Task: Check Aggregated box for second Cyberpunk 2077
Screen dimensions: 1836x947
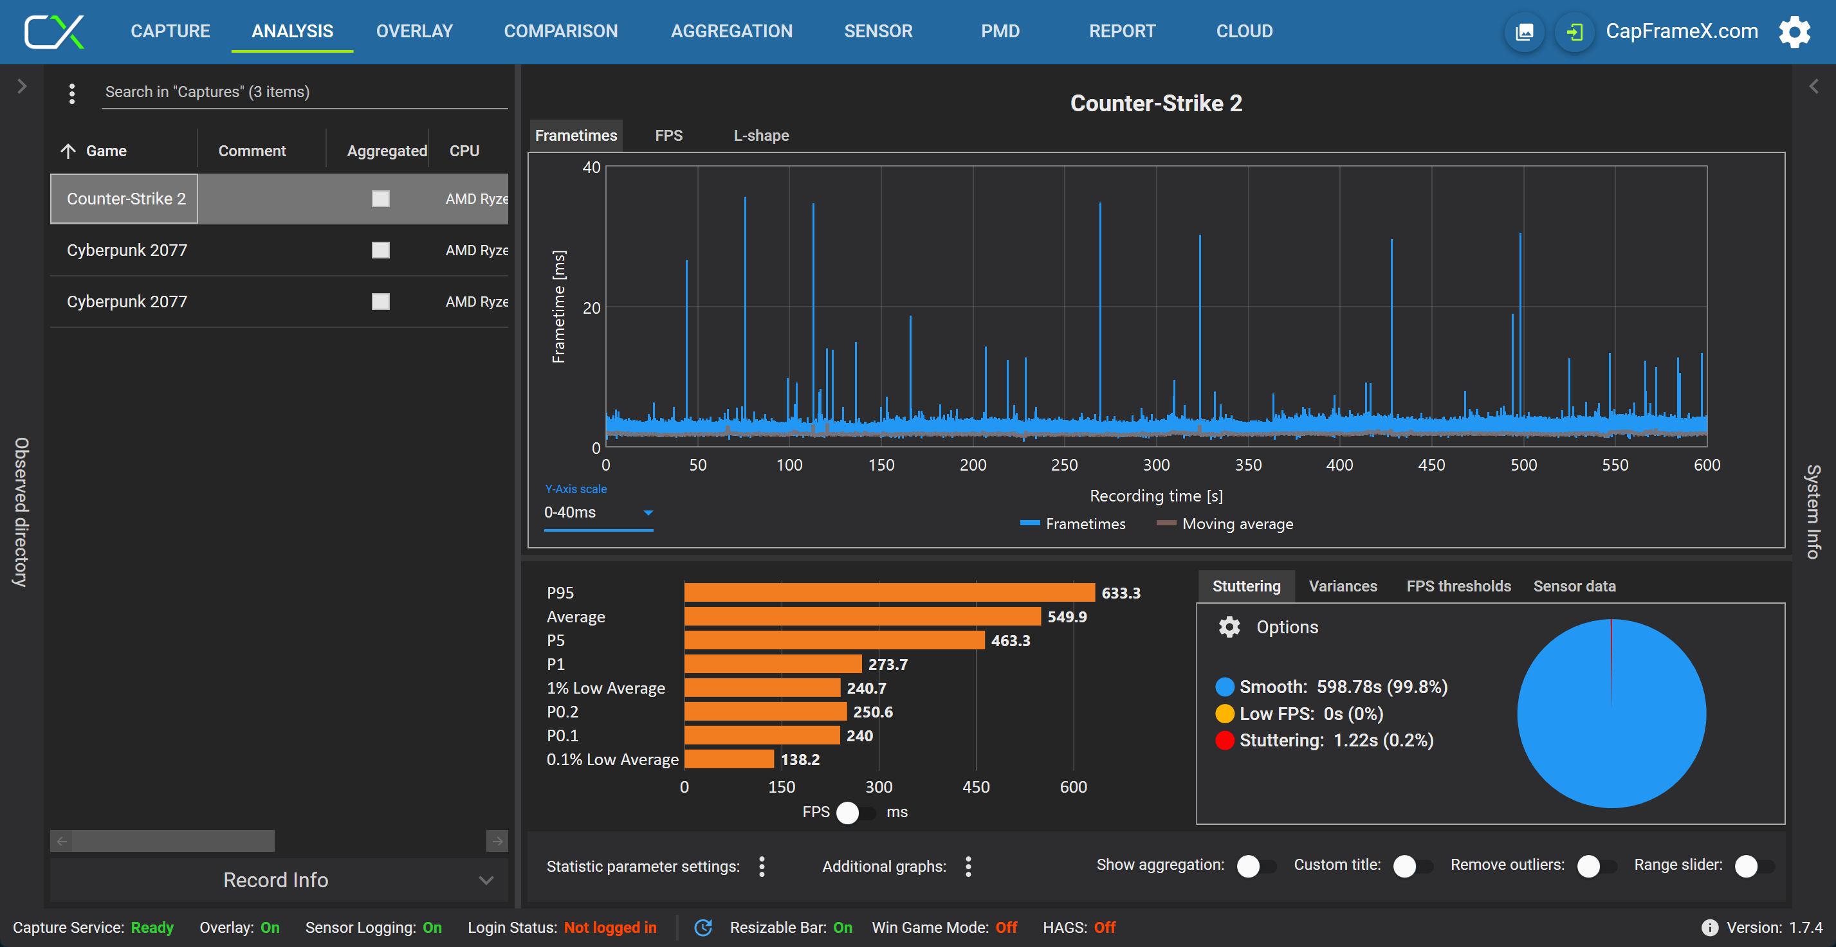Action: (381, 301)
